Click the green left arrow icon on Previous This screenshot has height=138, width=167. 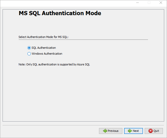(105, 131)
